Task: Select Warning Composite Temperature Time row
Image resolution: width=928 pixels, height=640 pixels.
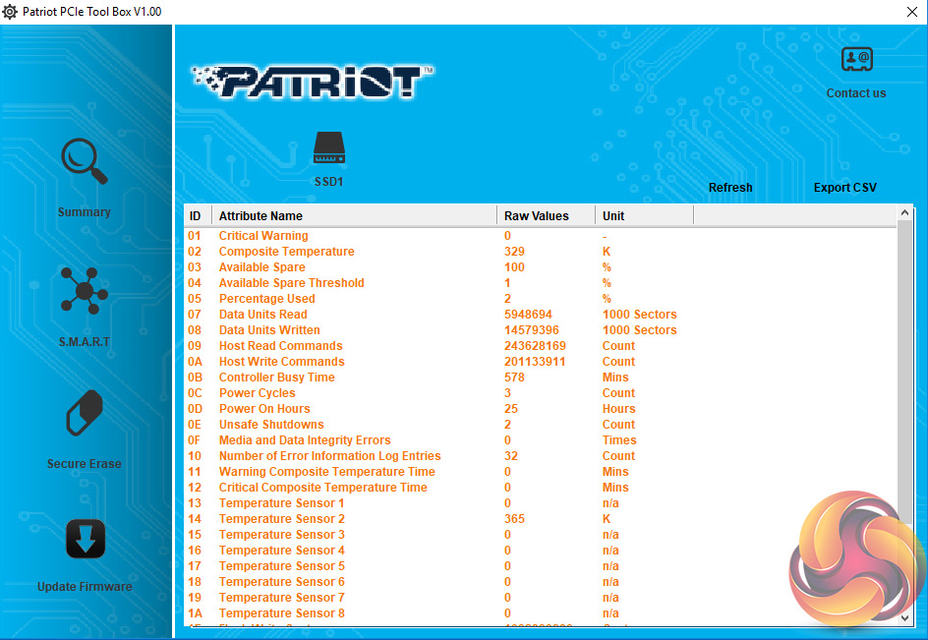Action: (541, 472)
